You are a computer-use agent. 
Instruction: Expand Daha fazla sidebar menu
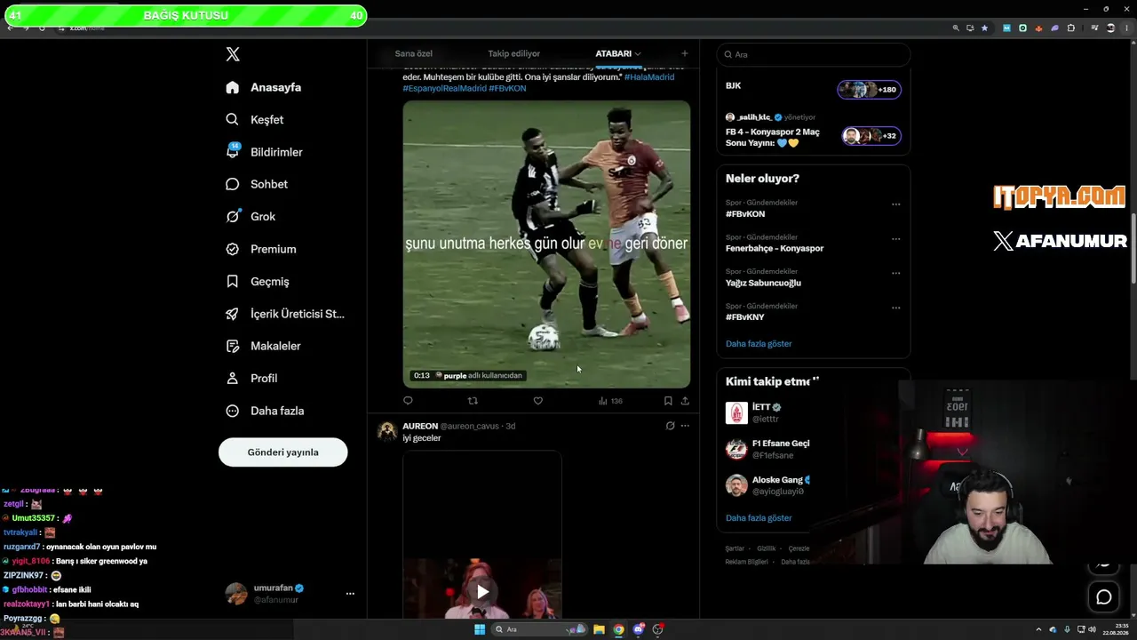[x=265, y=411]
